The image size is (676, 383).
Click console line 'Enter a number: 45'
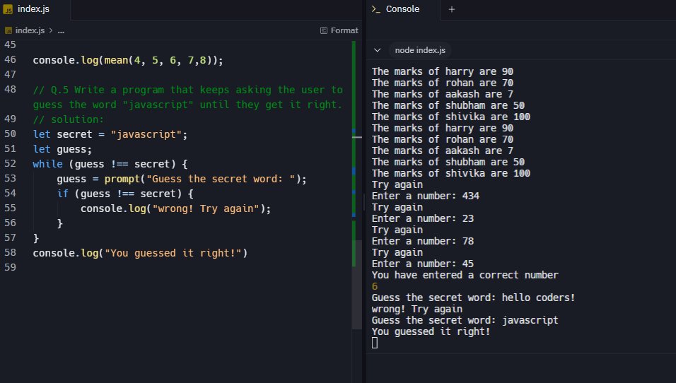(x=423, y=264)
